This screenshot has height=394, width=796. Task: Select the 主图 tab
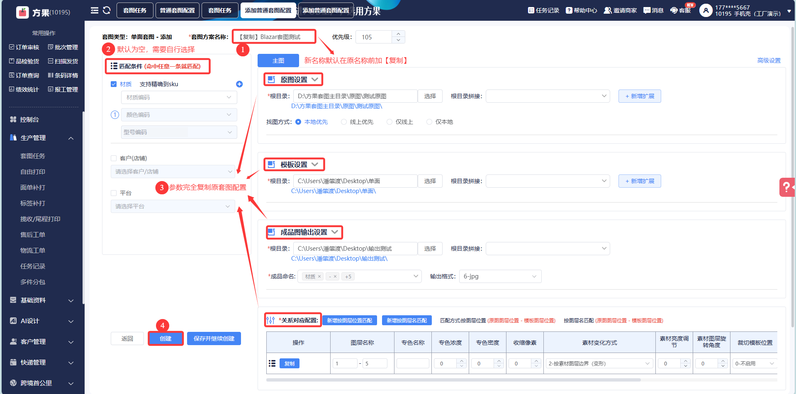click(x=278, y=60)
